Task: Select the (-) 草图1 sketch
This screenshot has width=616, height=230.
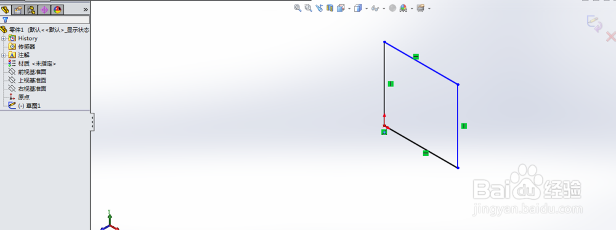Action: pos(30,106)
